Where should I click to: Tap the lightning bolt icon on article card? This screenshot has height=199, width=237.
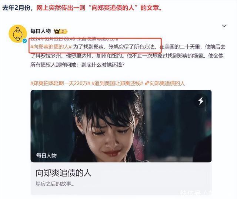201,101
